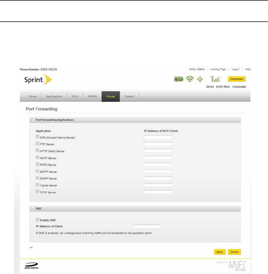This screenshot has height=274, width=268.
Task: Enable the DNS (Domain Name Server) checkbox
Action: coord(37,137)
